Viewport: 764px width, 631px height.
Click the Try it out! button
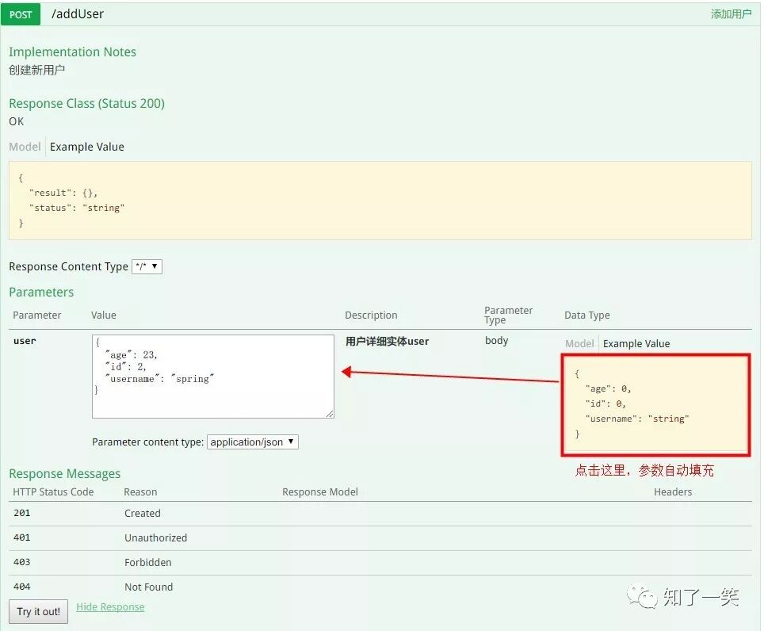pos(39,611)
